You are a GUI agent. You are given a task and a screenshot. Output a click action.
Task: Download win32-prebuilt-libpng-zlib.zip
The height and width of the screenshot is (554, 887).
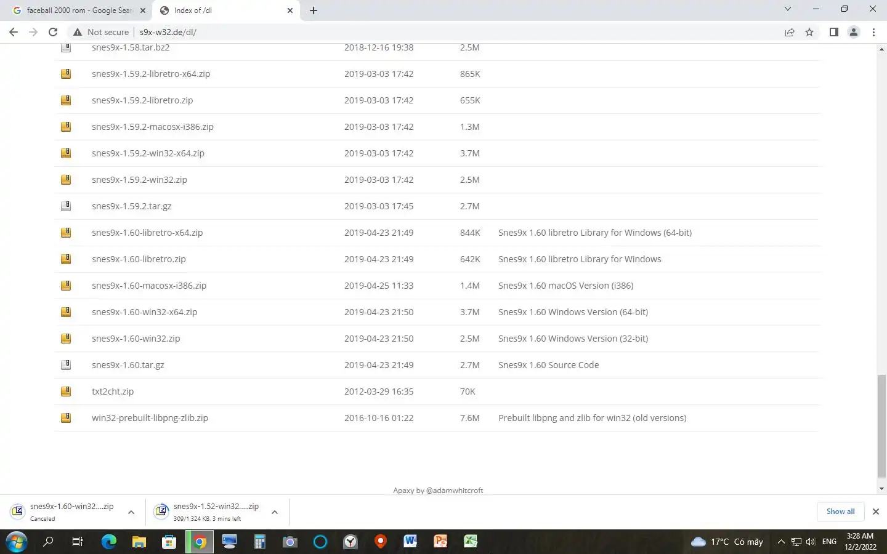150,418
